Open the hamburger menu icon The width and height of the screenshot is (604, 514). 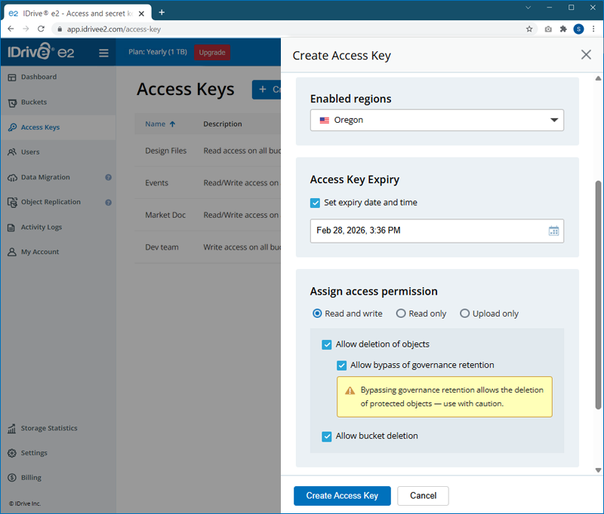click(x=103, y=53)
